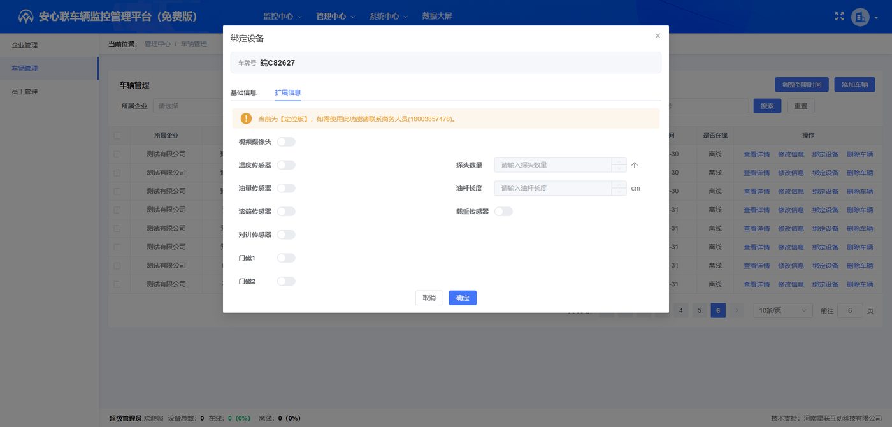
Task: Click the 确定 button in dialog
Action: click(463, 298)
